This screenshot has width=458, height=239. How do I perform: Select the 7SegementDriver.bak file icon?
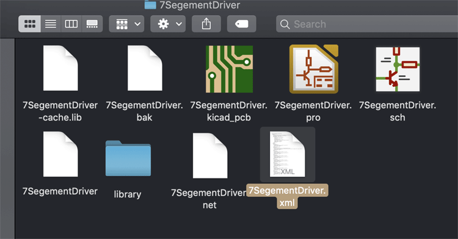coord(145,68)
